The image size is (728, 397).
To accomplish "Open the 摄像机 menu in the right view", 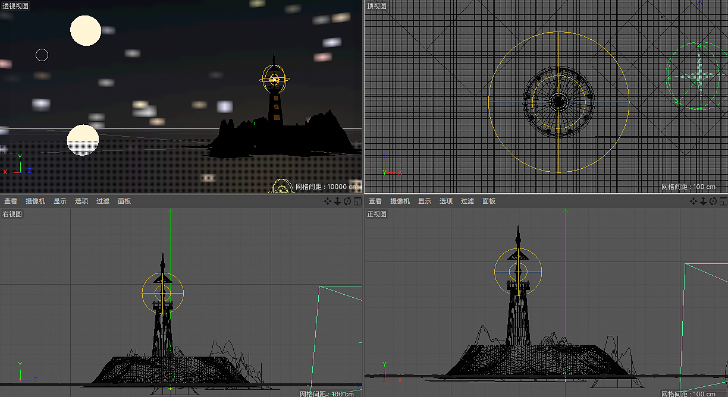I will pyautogui.click(x=35, y=201).
